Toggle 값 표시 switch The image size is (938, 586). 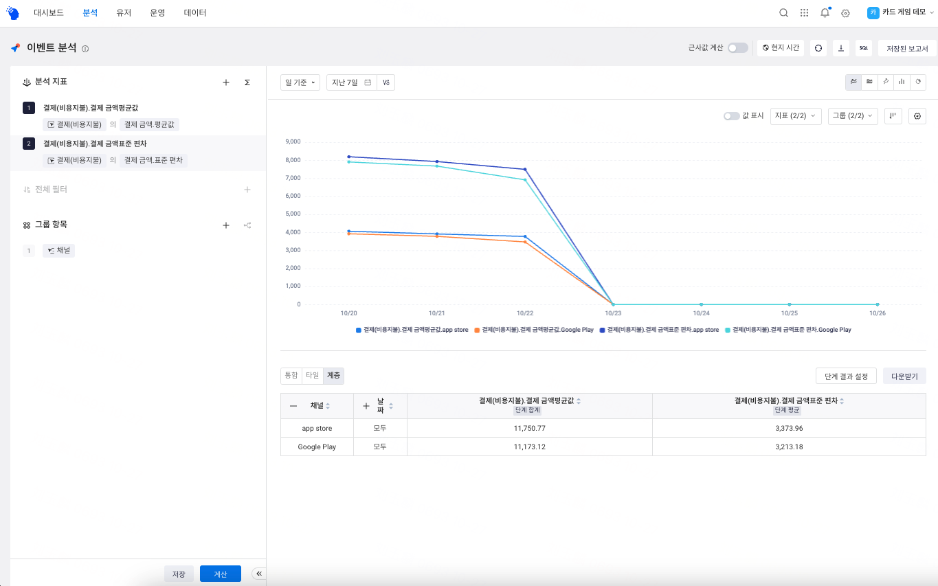point(731,116)
